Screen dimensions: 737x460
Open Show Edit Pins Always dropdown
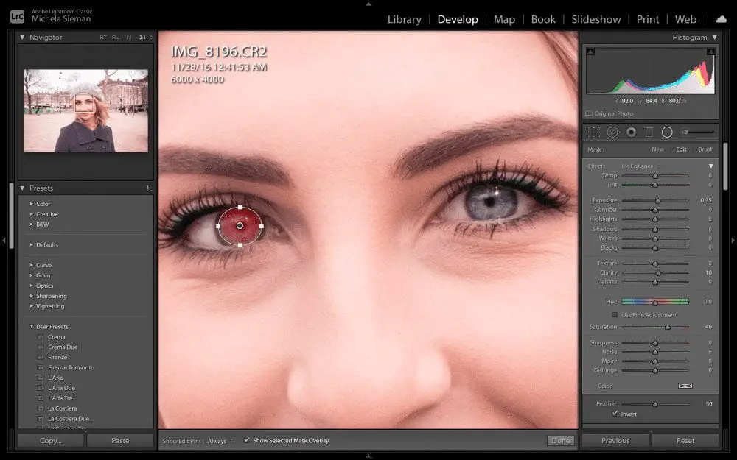[x=220, y=441]
